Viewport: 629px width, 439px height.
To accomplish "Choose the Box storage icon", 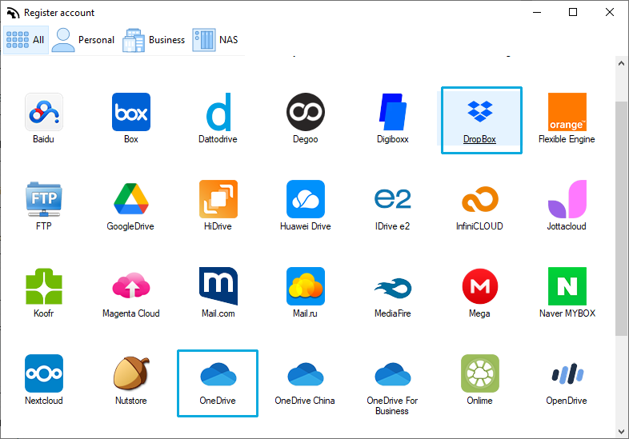I will (x=131, y=112).
